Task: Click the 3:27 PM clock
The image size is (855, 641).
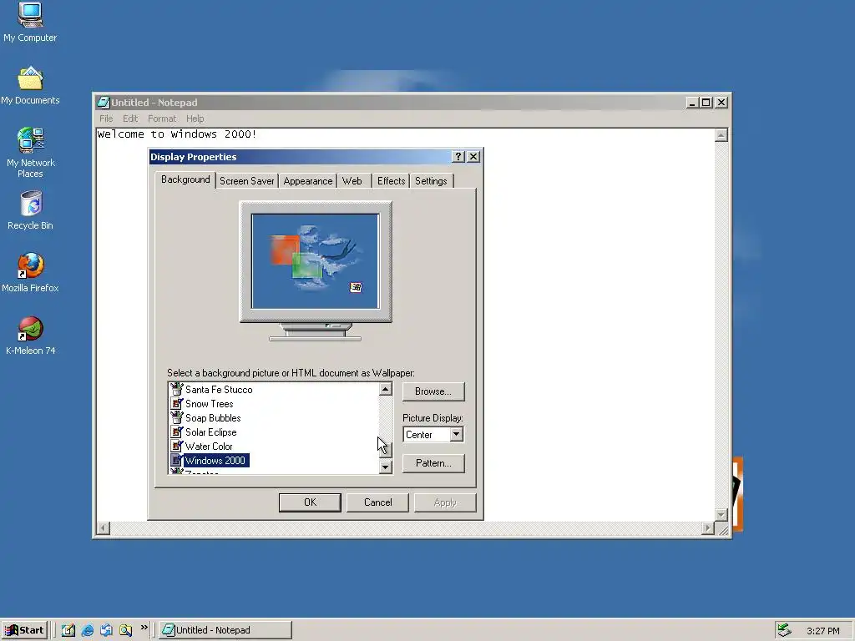Action: 822,631
